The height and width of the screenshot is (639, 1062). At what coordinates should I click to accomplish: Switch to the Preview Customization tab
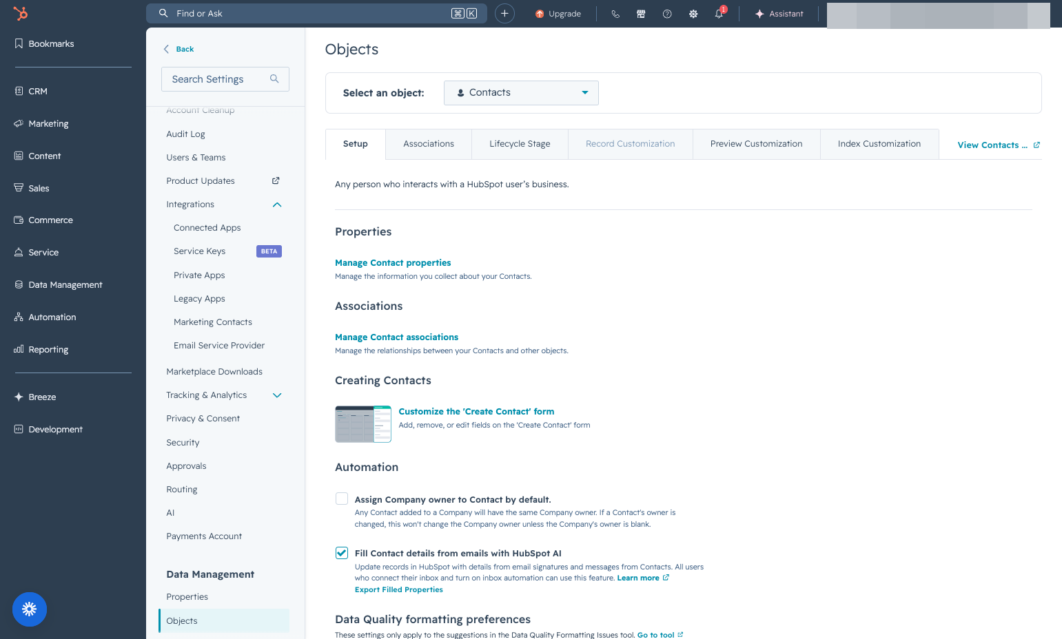tap(757, 144)
